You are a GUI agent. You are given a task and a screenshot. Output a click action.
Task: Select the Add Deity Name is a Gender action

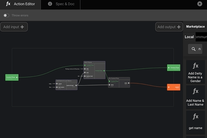click(195, 72)
